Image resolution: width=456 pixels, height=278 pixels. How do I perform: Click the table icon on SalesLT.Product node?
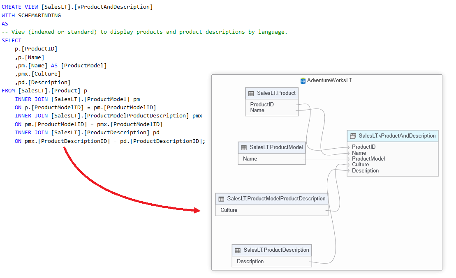point(251,93)
